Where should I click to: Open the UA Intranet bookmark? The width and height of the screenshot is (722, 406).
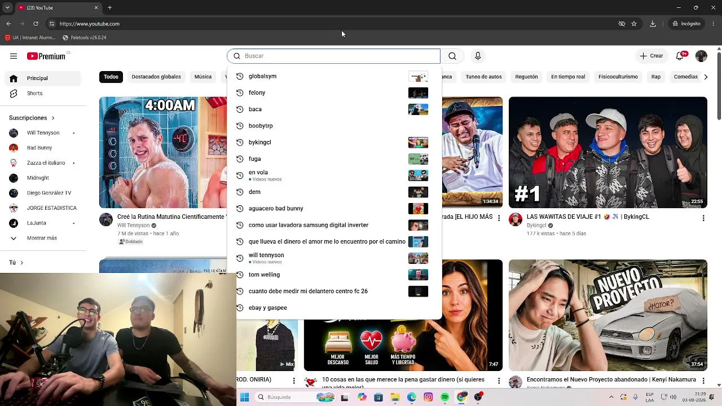point(30,38)
